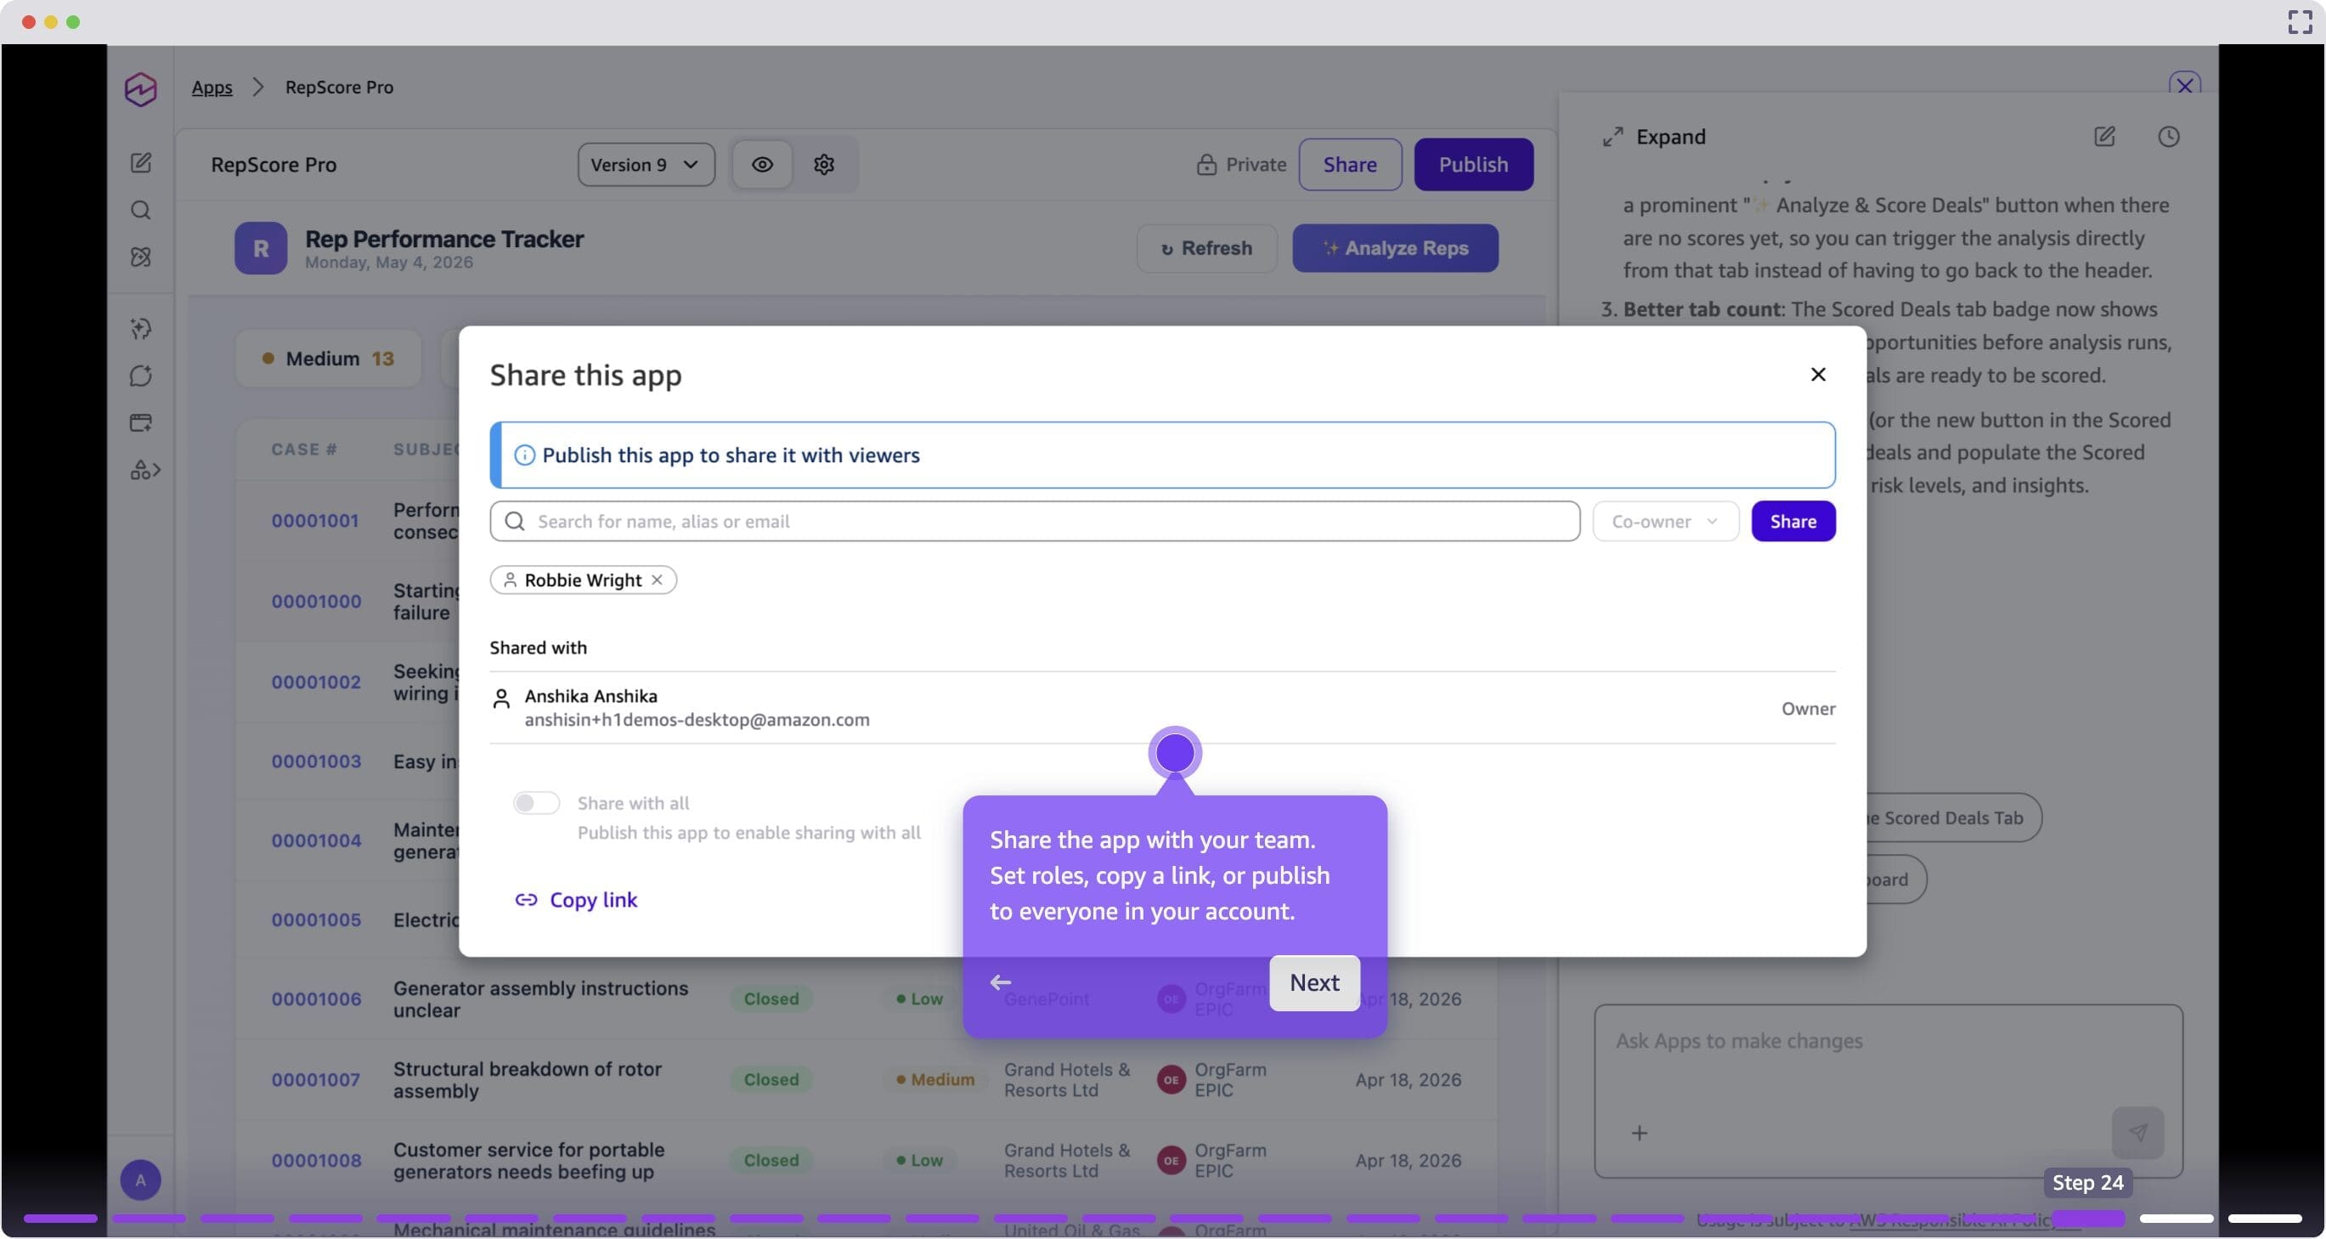Open the Co-owner role dropdown
The height and width of the screenshot is (1239, 2326).
pos(1666,521)
